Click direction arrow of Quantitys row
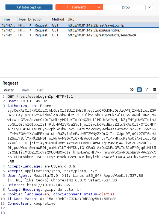 pyautogui.click(x=30, y=30)
